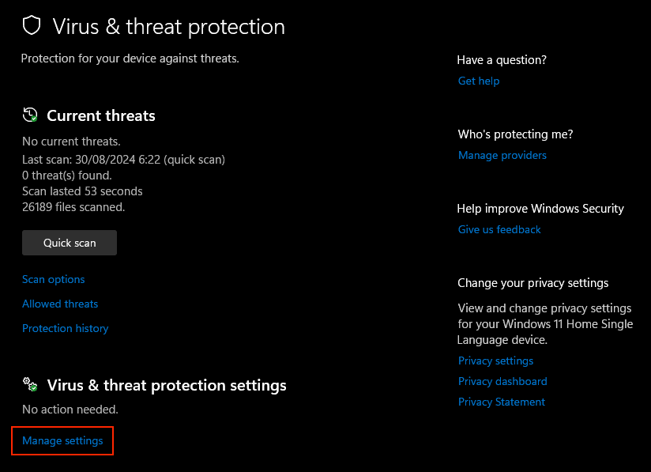The width and height of the screenshot is (651, 472).
Task: Open Scan options
Action: (x=53, y=279)
